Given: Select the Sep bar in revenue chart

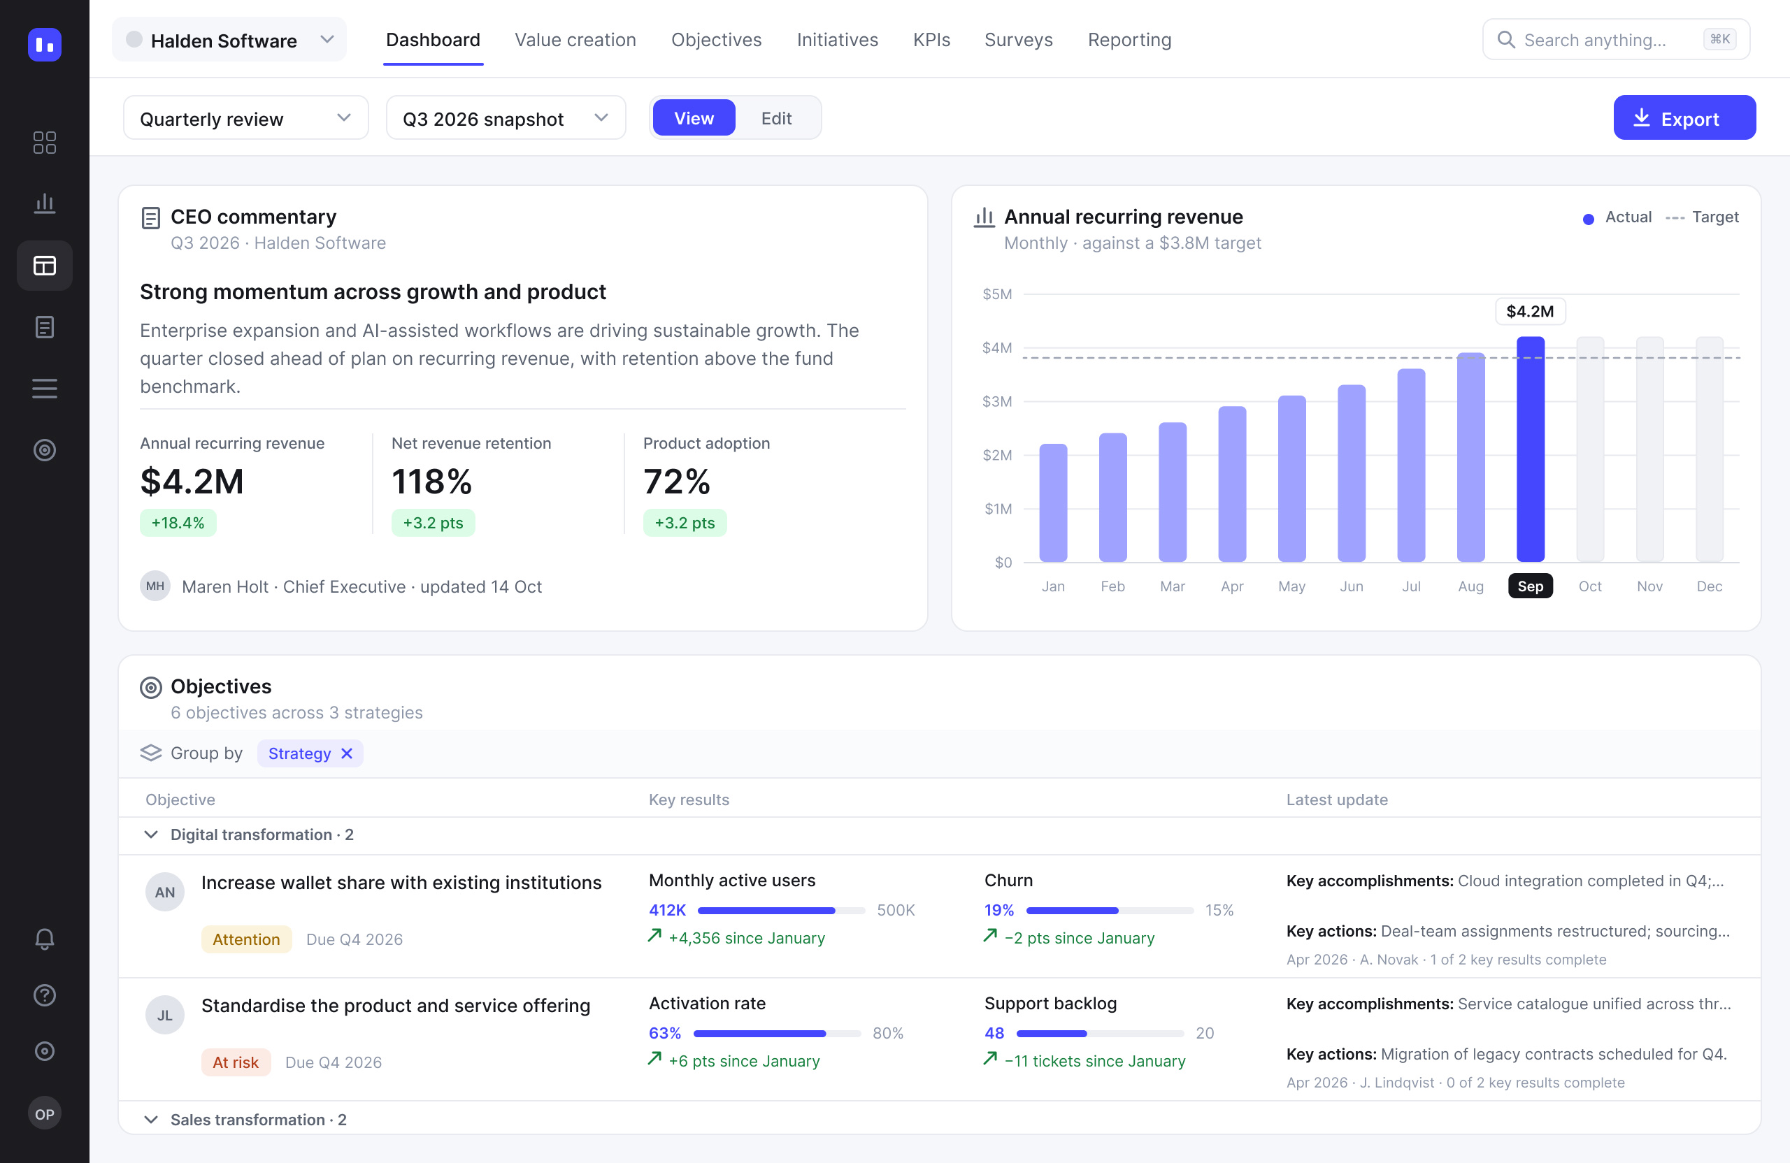Looking at the screenshot, I should pos(1530,449).
